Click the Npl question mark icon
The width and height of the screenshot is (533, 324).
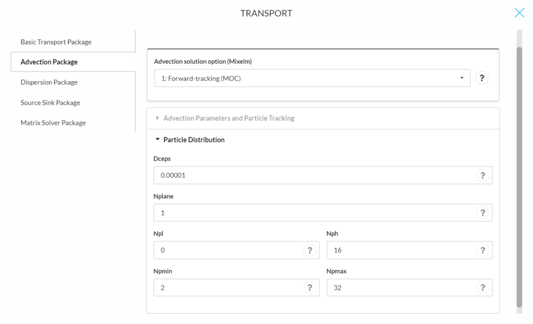[310, 250]
